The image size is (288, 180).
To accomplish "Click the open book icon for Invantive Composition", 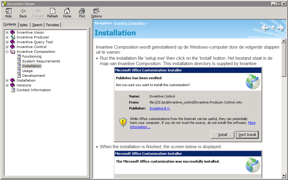I will pos(13,52).
